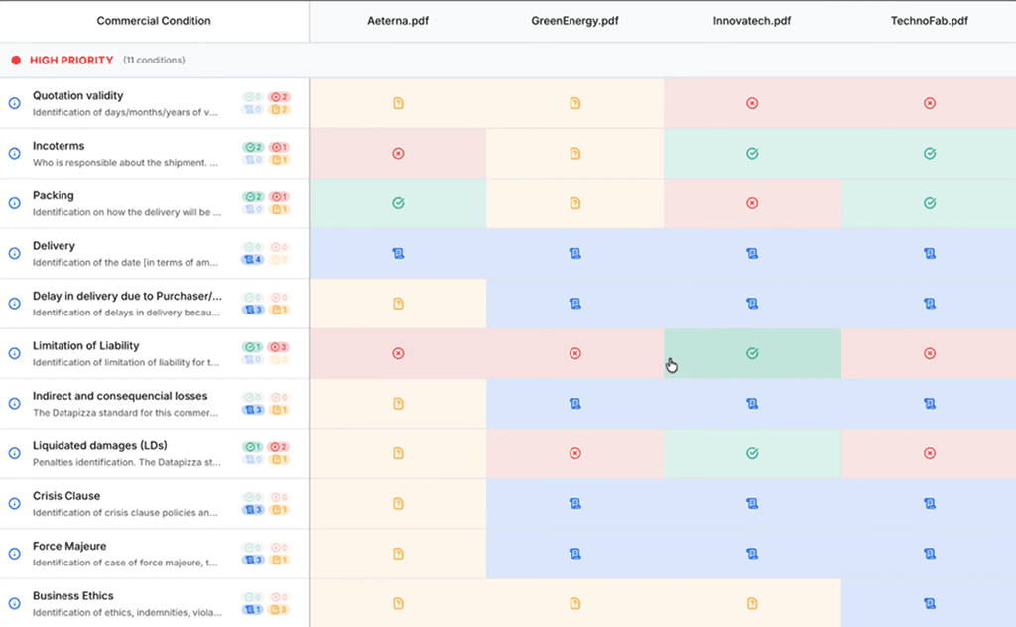Image resolution: width=1016 pixels, height=627 pixels.
Task: Click the info icon beside Quotation validity
Action: (x=15, y=103)
